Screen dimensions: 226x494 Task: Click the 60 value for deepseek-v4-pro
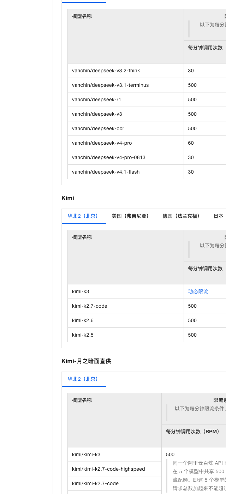(x=191, y=143)
